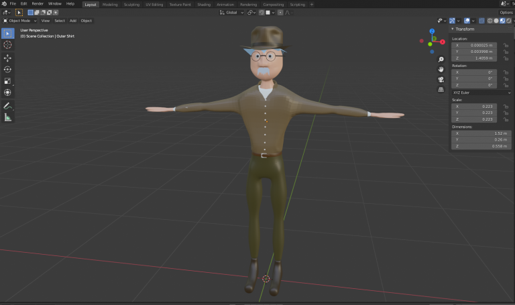This screenshot has height=305, width=515.
Task: Click the blue Z axis gizmo ball
Action: point(432,32)
